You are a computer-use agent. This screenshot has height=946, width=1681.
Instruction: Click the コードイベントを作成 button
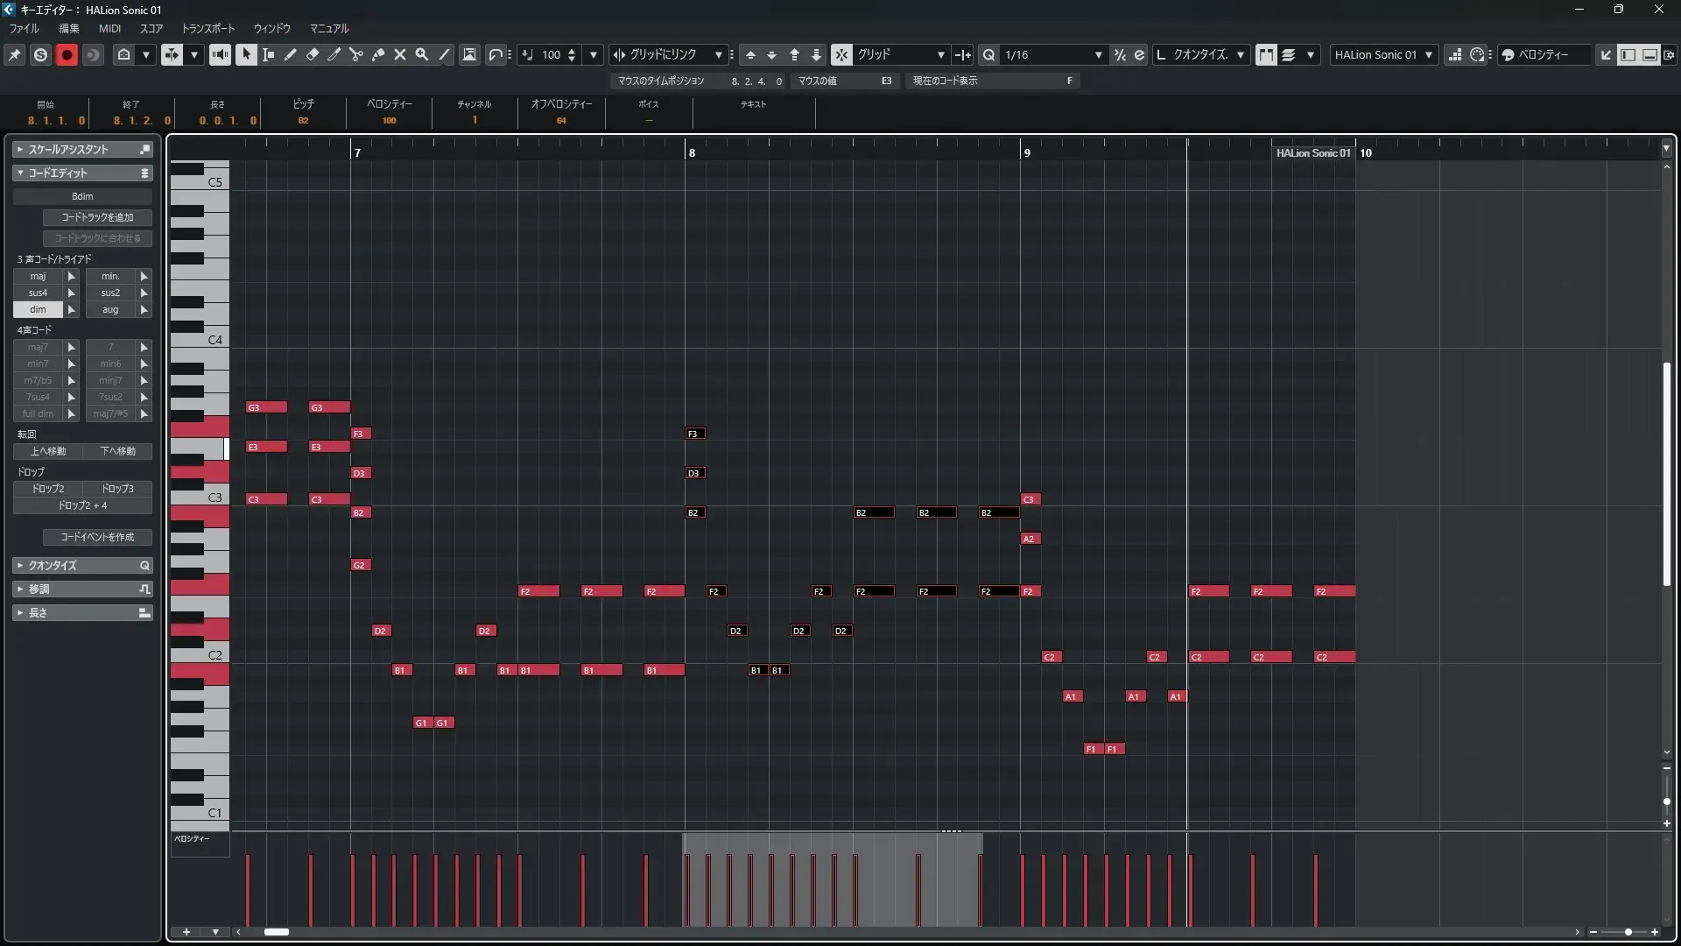tap(97, 537)
